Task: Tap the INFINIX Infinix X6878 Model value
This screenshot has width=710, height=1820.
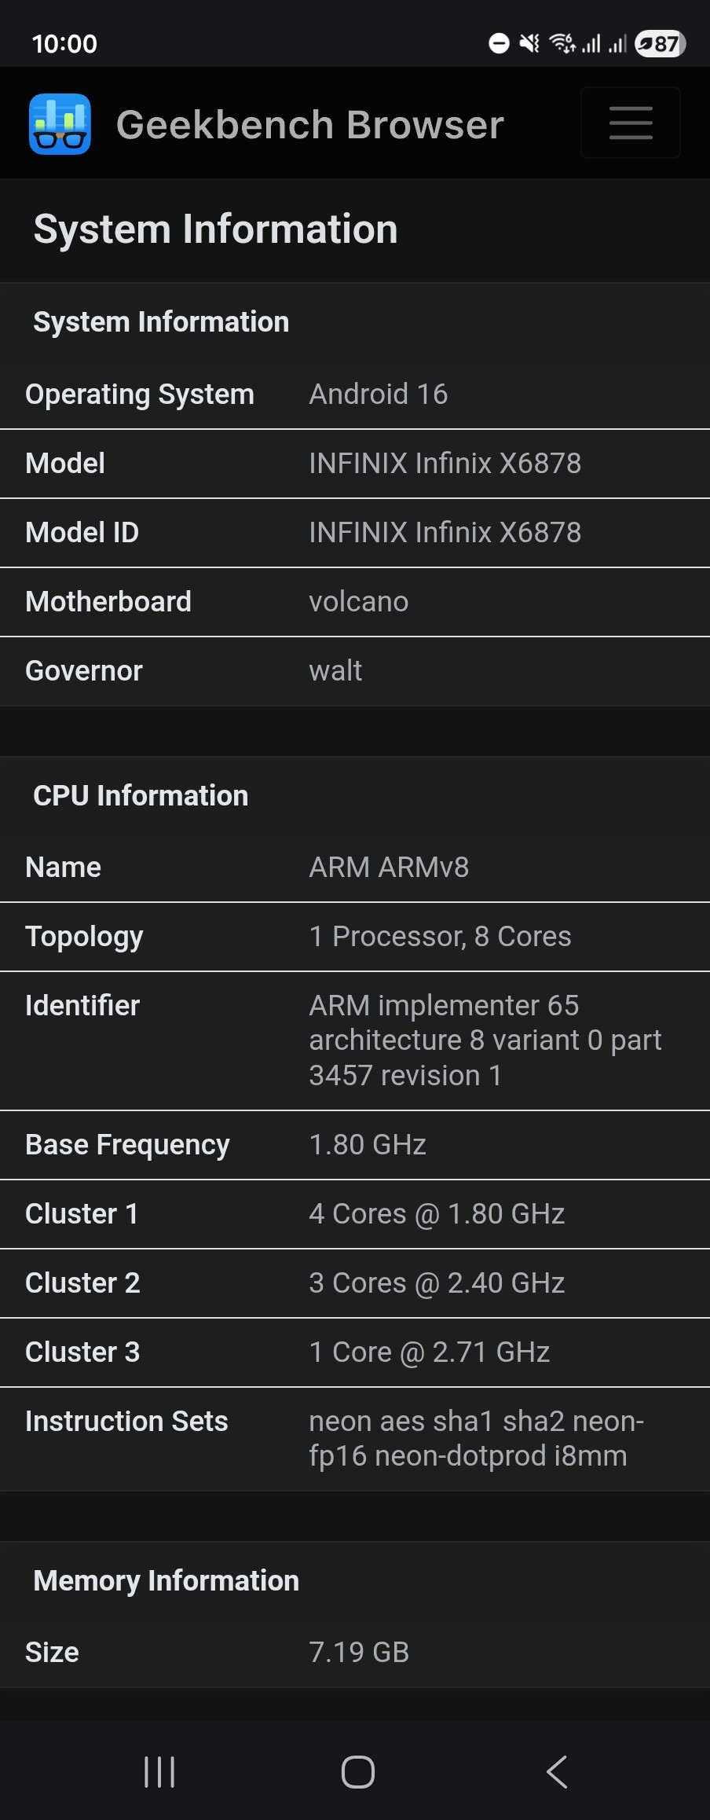Action: tap(445, 464)
